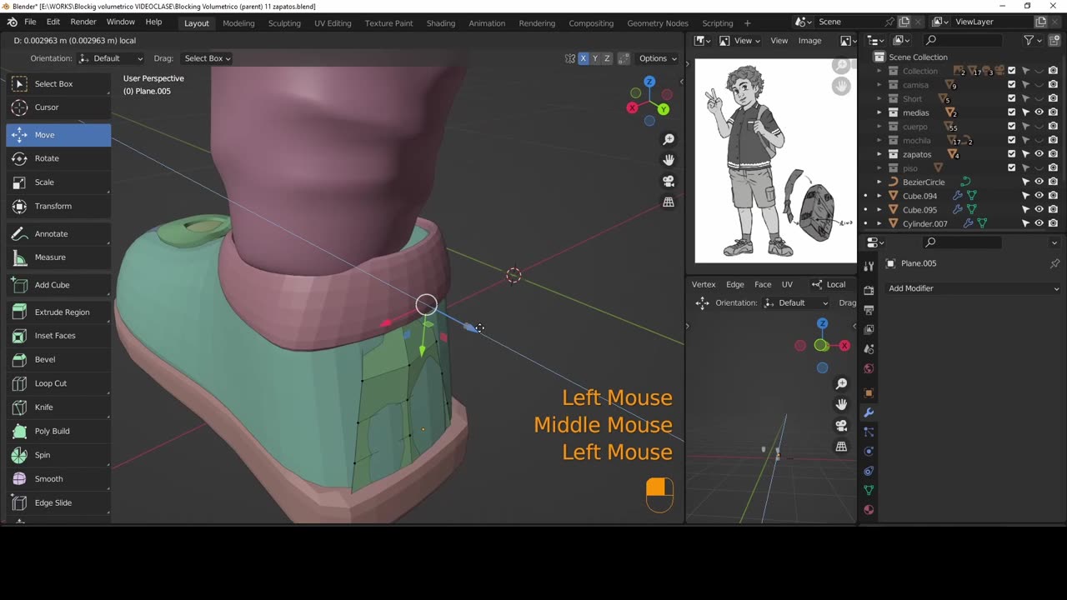Open the File menu
Screen dimensions: 1067x600
pos(30,22)
